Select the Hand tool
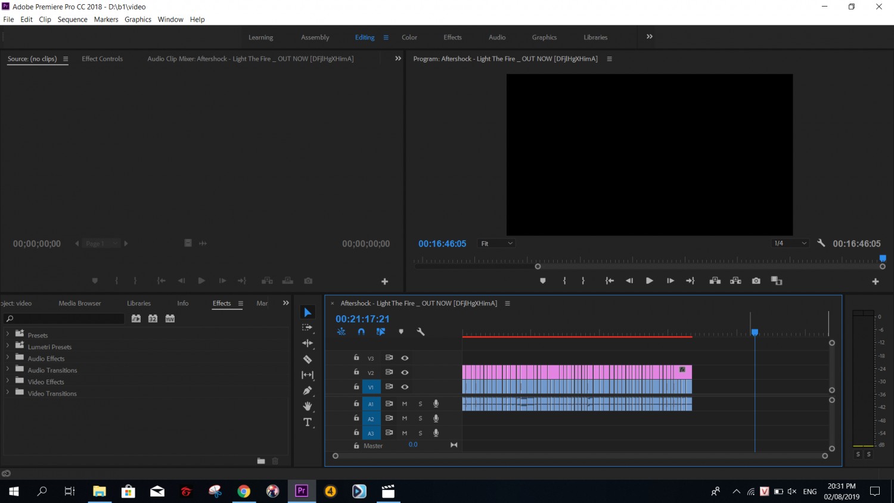This screenshot has height=503, width=894. click(x=308, y=406)
